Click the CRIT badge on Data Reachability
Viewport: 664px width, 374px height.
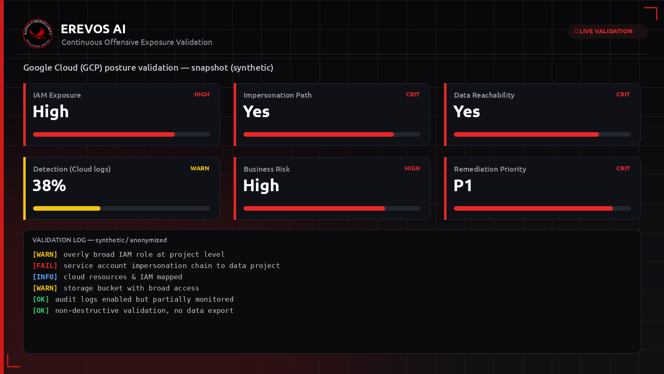click(x=623, y=94)
